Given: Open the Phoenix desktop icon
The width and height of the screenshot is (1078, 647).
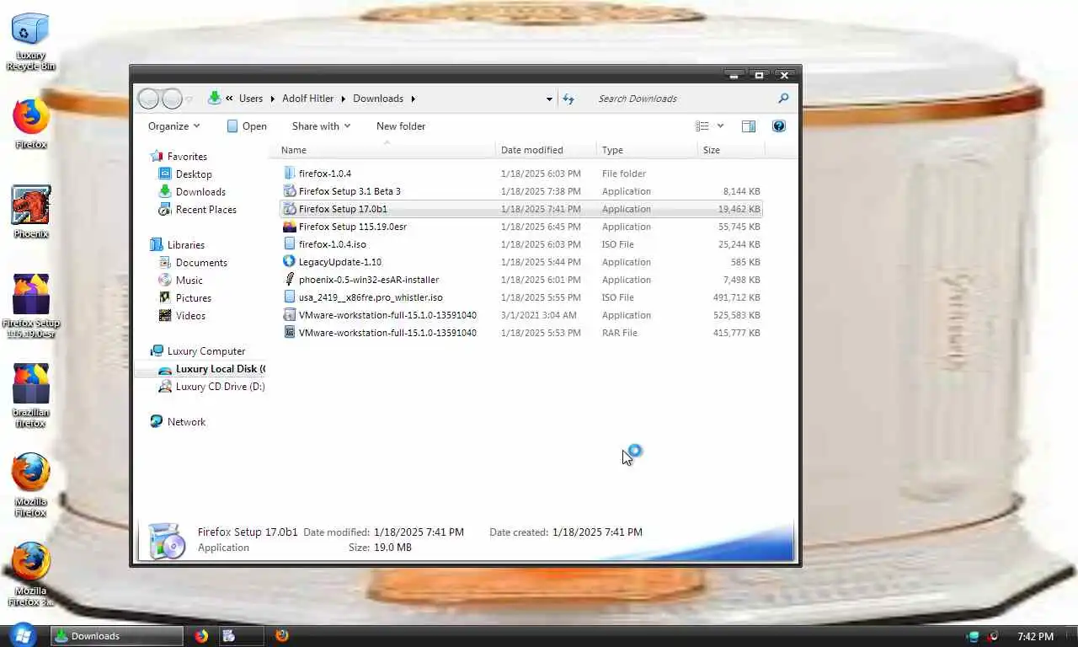Looking at the screenshot, I should tap(30, 212).
